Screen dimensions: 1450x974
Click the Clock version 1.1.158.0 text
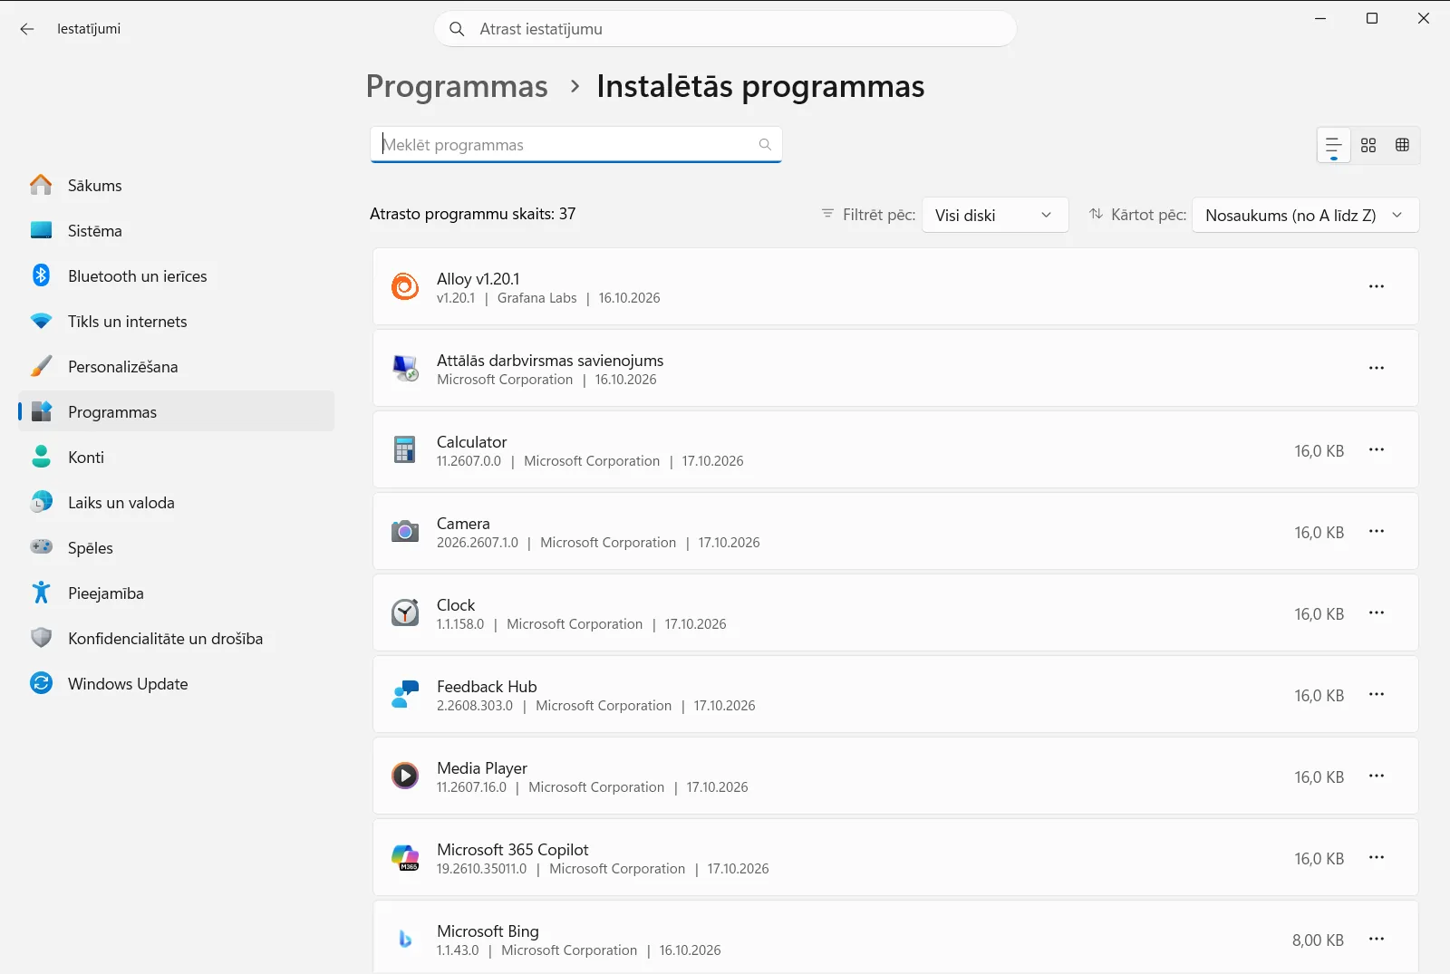pyautogui.click(x=460, y=624)
